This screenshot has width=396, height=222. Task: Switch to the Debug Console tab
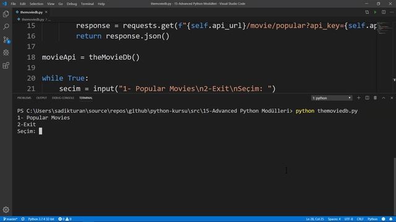tap(63, 97)
